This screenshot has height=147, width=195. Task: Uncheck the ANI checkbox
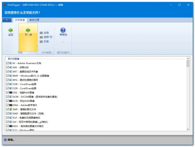pyautogui.click(x=7, y=67)
